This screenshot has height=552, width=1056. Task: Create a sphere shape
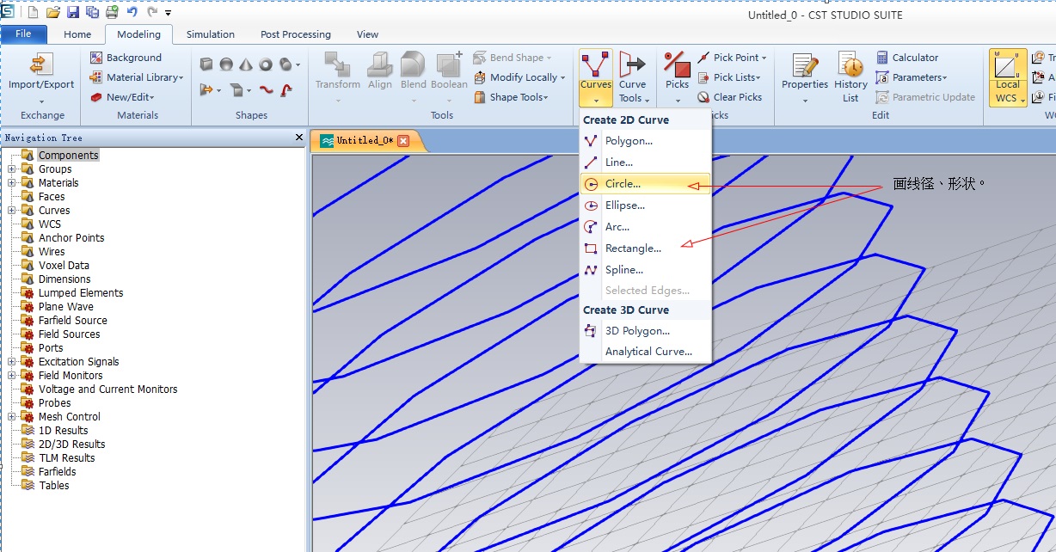click(x=226, y=64)
